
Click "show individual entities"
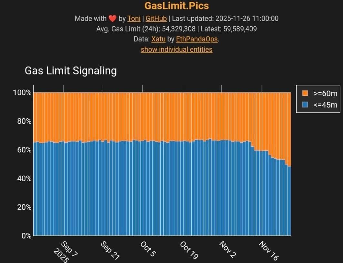176,49
